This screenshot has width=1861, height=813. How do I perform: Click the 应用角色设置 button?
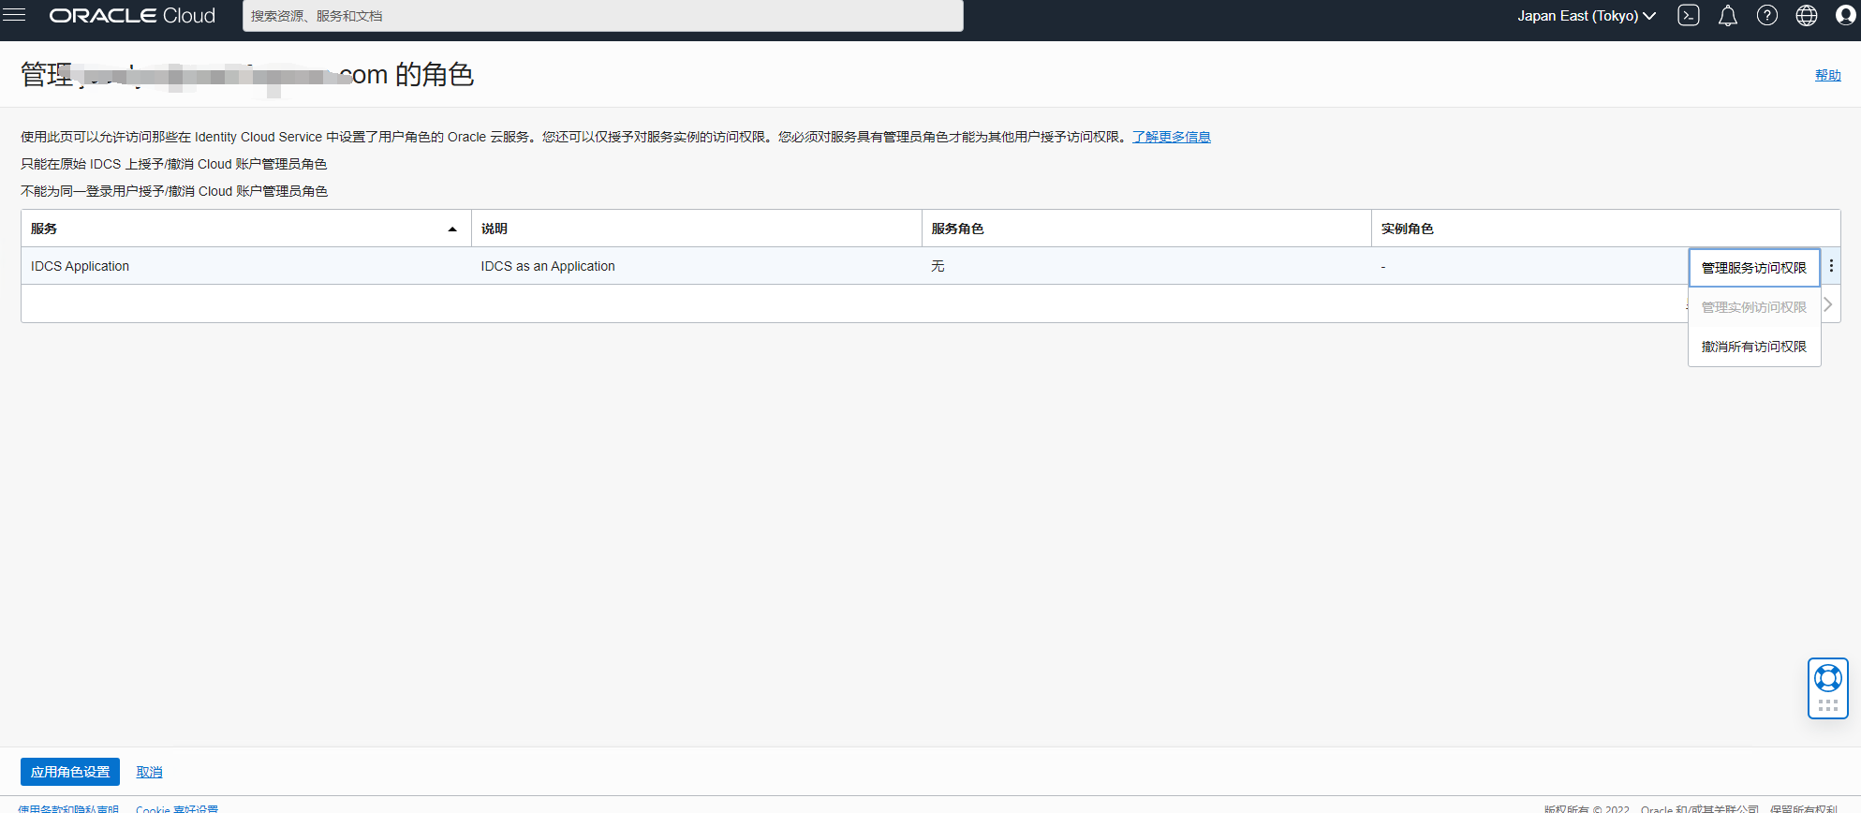(x=70, y=772)
